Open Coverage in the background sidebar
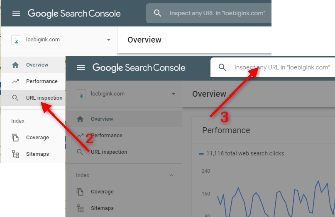This screenshot has height=217, width=335. click(37, 138)
